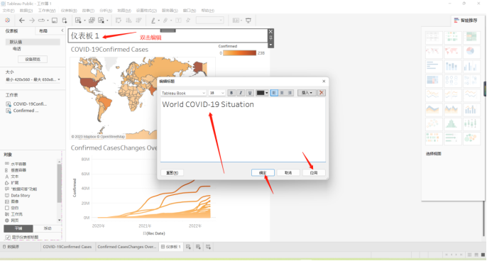The width and height of the screenshot is (487, 261).
Task: Click the duplicate sheet icon in toolbar
Action: [92, 20]
